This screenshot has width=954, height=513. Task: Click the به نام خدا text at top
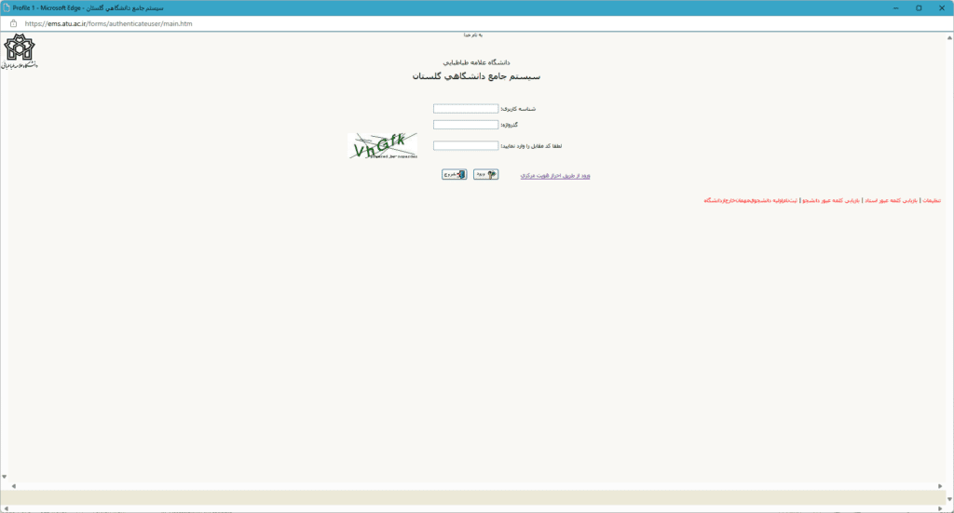point(472,35)
